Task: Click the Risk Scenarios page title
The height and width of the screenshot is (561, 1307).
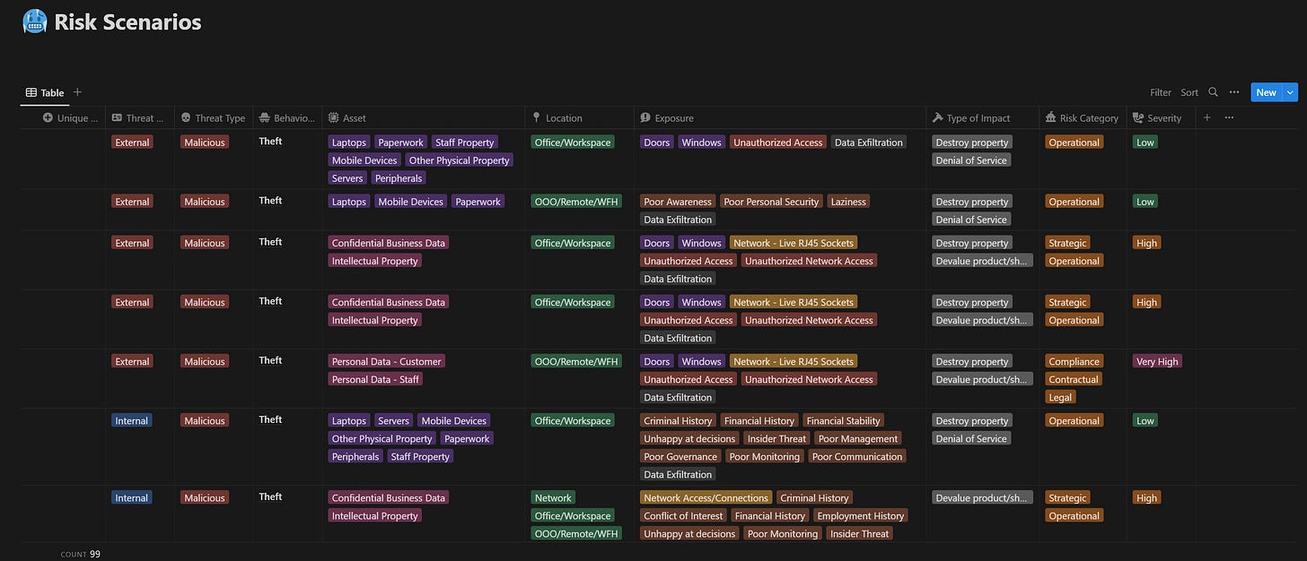Action: [x=127, y=22]
